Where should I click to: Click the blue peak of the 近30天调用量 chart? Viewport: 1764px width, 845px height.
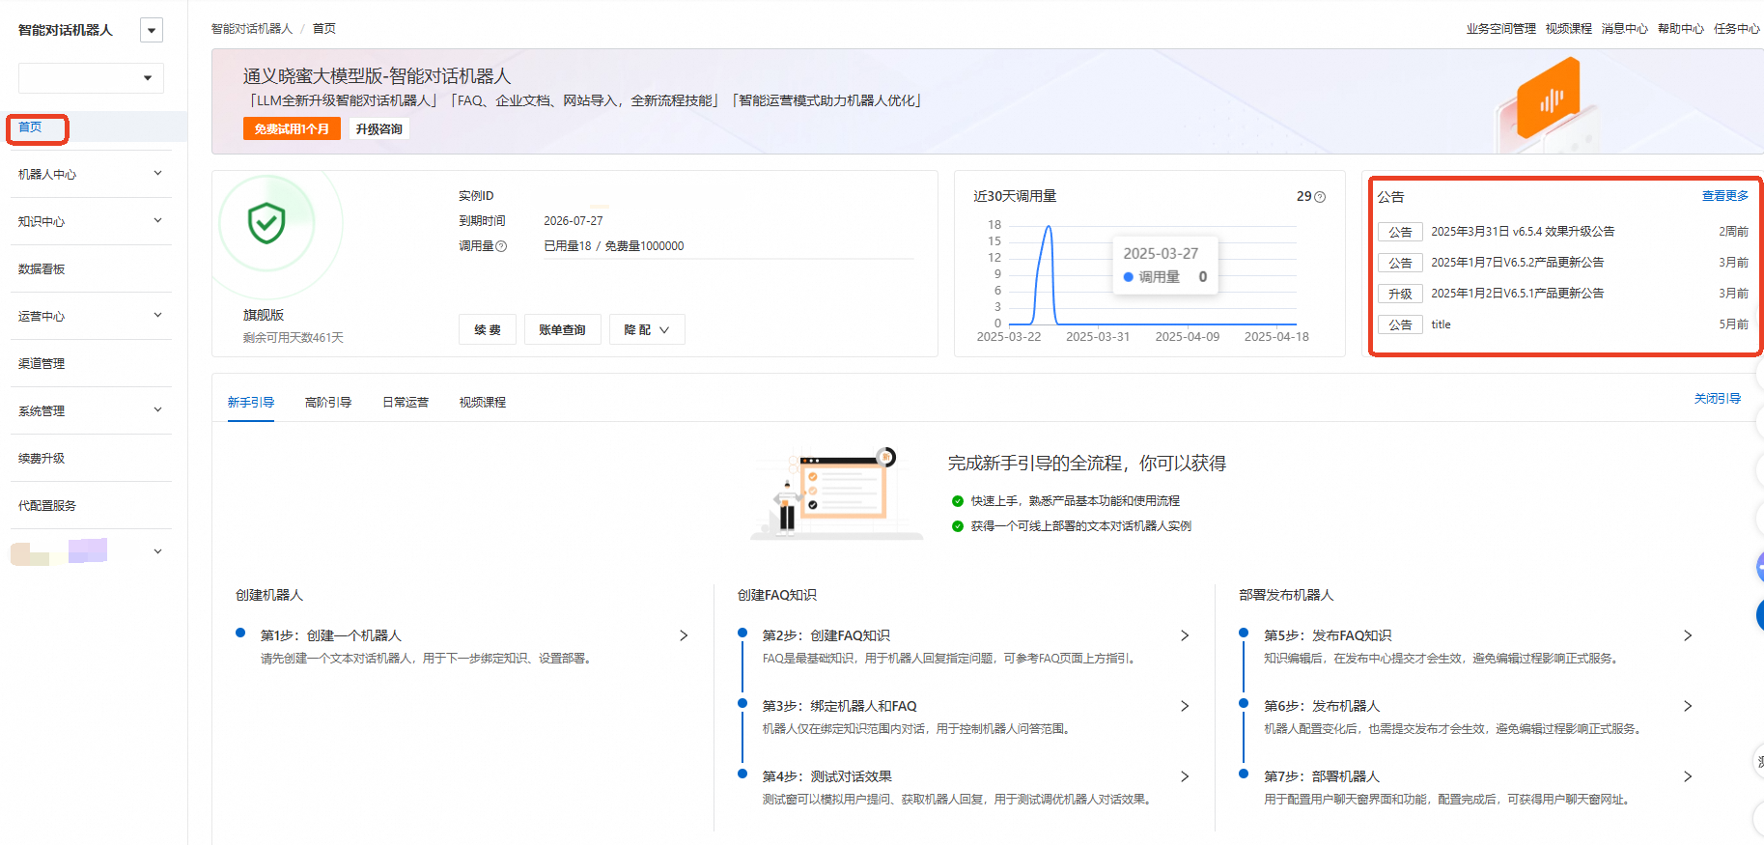pos(1049,229)
